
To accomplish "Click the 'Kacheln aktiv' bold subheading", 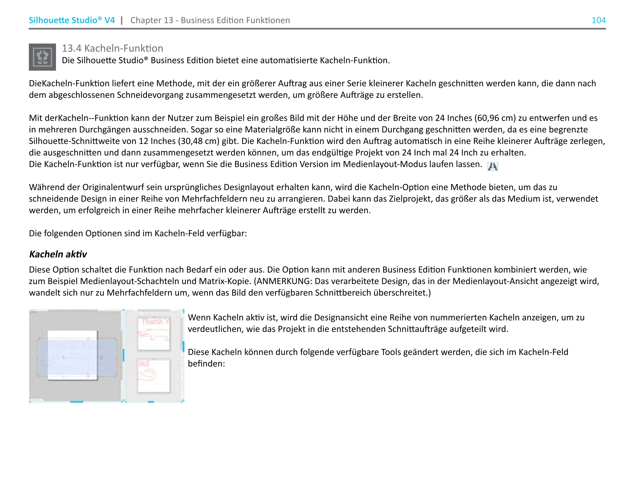I will [58, 254].
